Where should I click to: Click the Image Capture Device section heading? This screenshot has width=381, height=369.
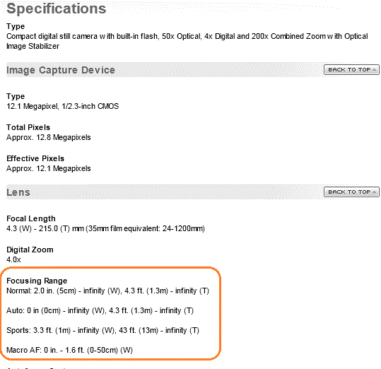(x=61, y=70)
